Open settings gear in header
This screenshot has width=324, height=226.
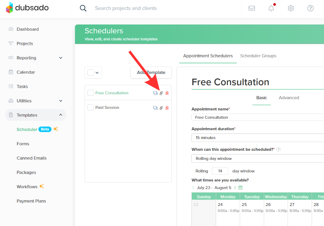click(x=291, y=8)
